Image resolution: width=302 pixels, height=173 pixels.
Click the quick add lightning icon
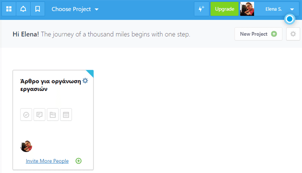[x=201, y=9]
